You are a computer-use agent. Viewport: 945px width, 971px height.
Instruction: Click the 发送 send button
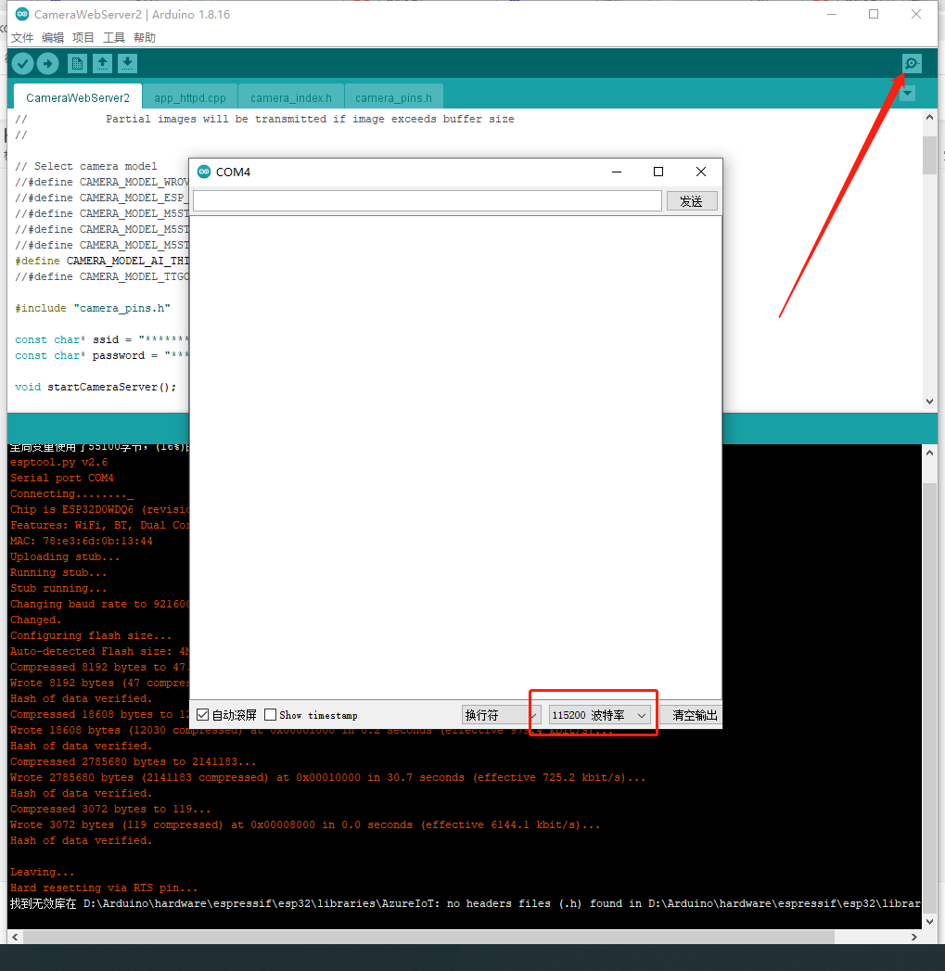tap(692, 200)
